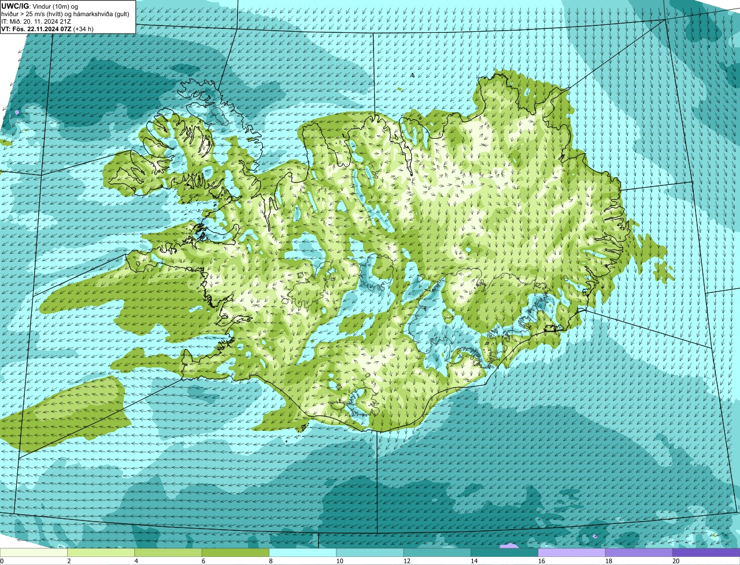Viewport: 740px width, 565px height.
Task: Select the dark teal 14–16 m/s legend swatch
Action: (505, 553)
